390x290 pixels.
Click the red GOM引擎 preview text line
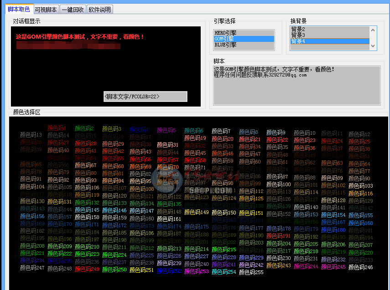click(80, 37)
